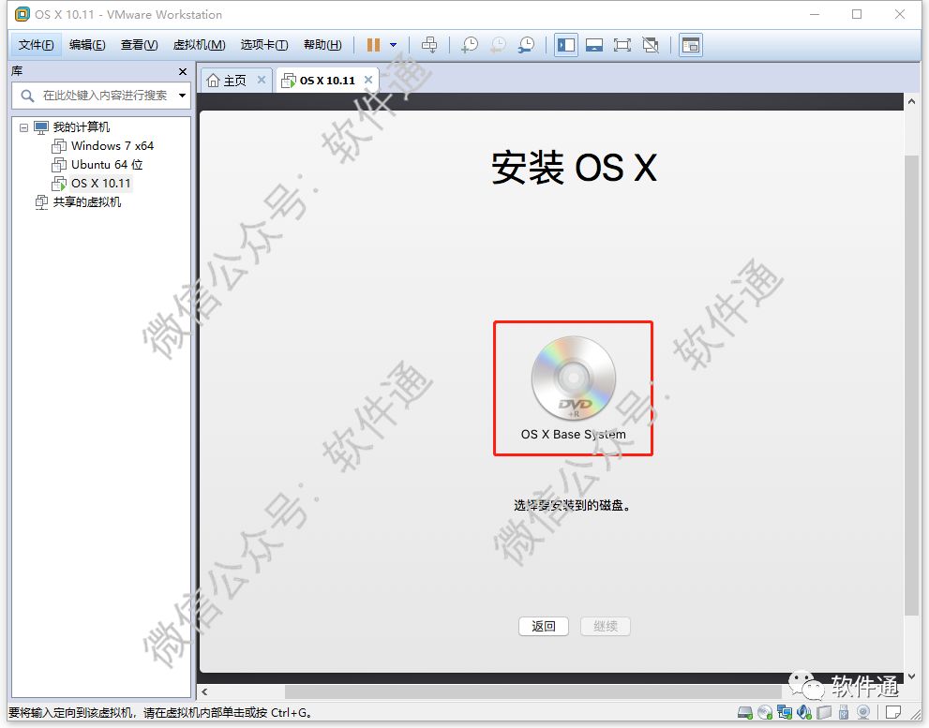
Task: Click the vertical scrollbar down arrow
Action: tap(911, 676)
